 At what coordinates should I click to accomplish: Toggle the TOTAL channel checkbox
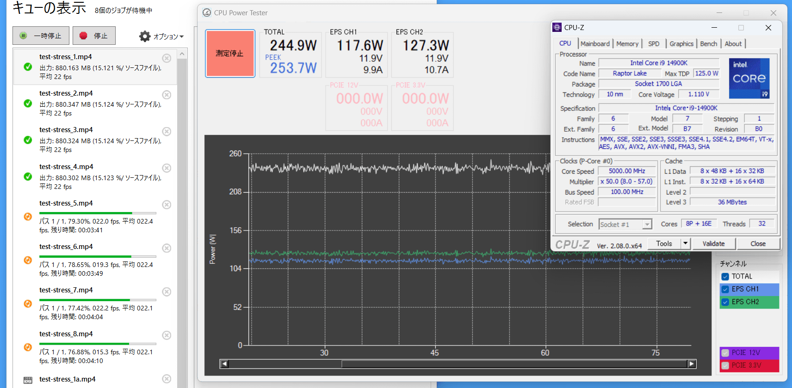point(725,277)
